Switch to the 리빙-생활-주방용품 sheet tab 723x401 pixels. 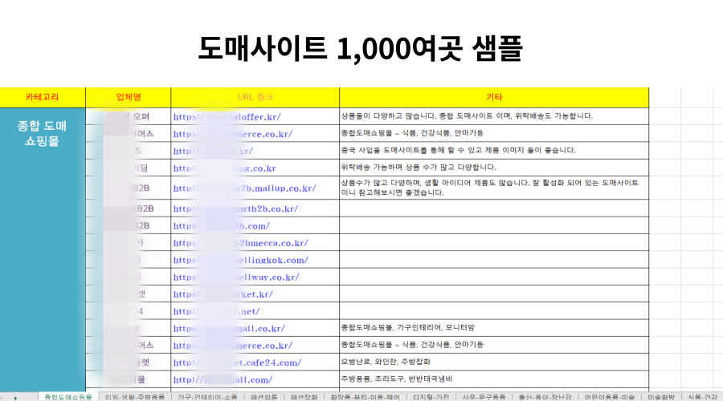137,397
